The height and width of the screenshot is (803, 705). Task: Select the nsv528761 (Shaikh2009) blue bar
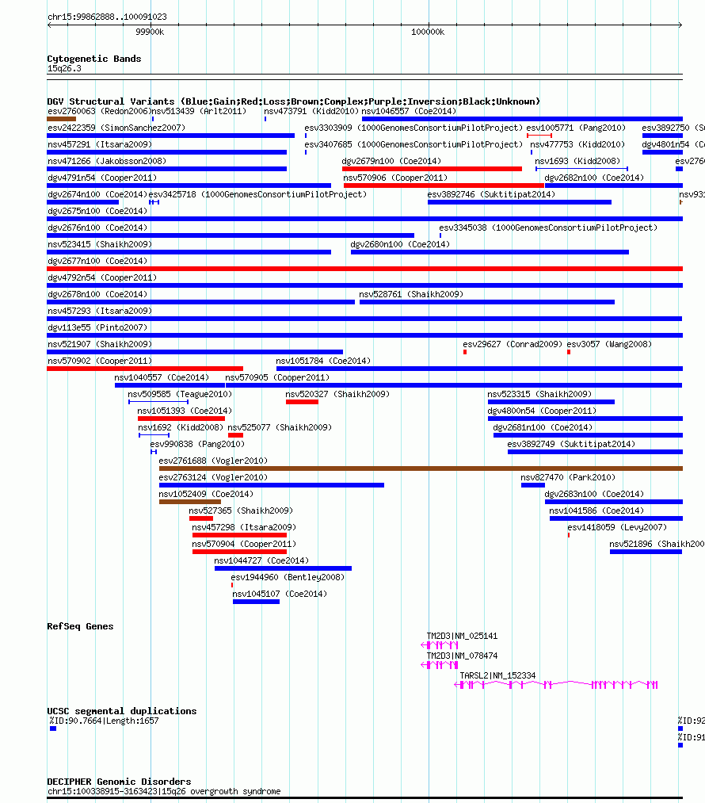pos(487,302)
